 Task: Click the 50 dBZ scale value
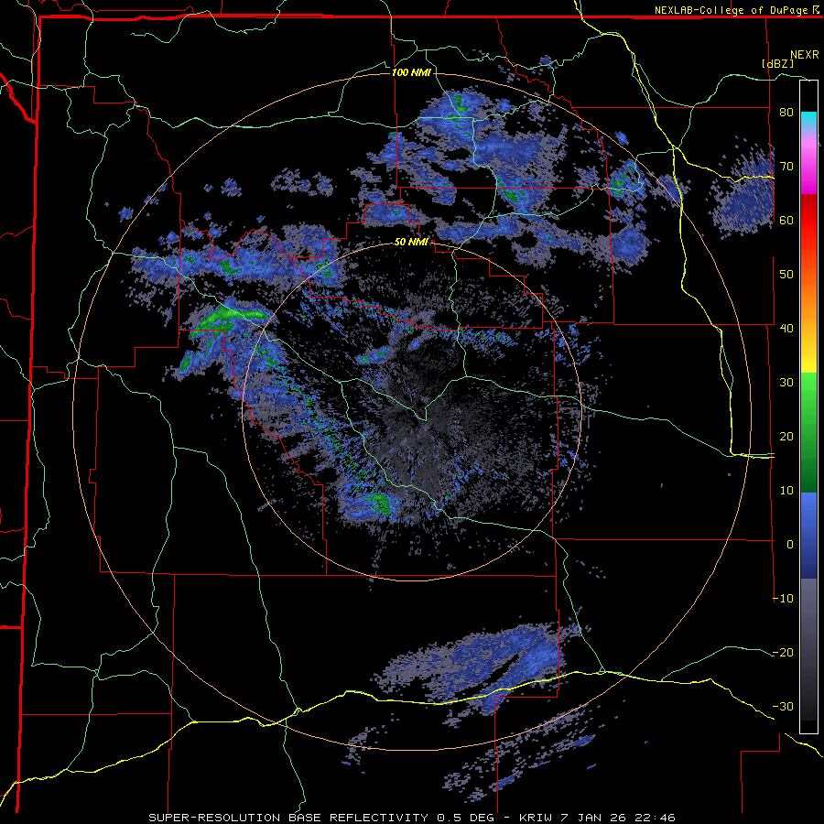[x=786, y=275]
